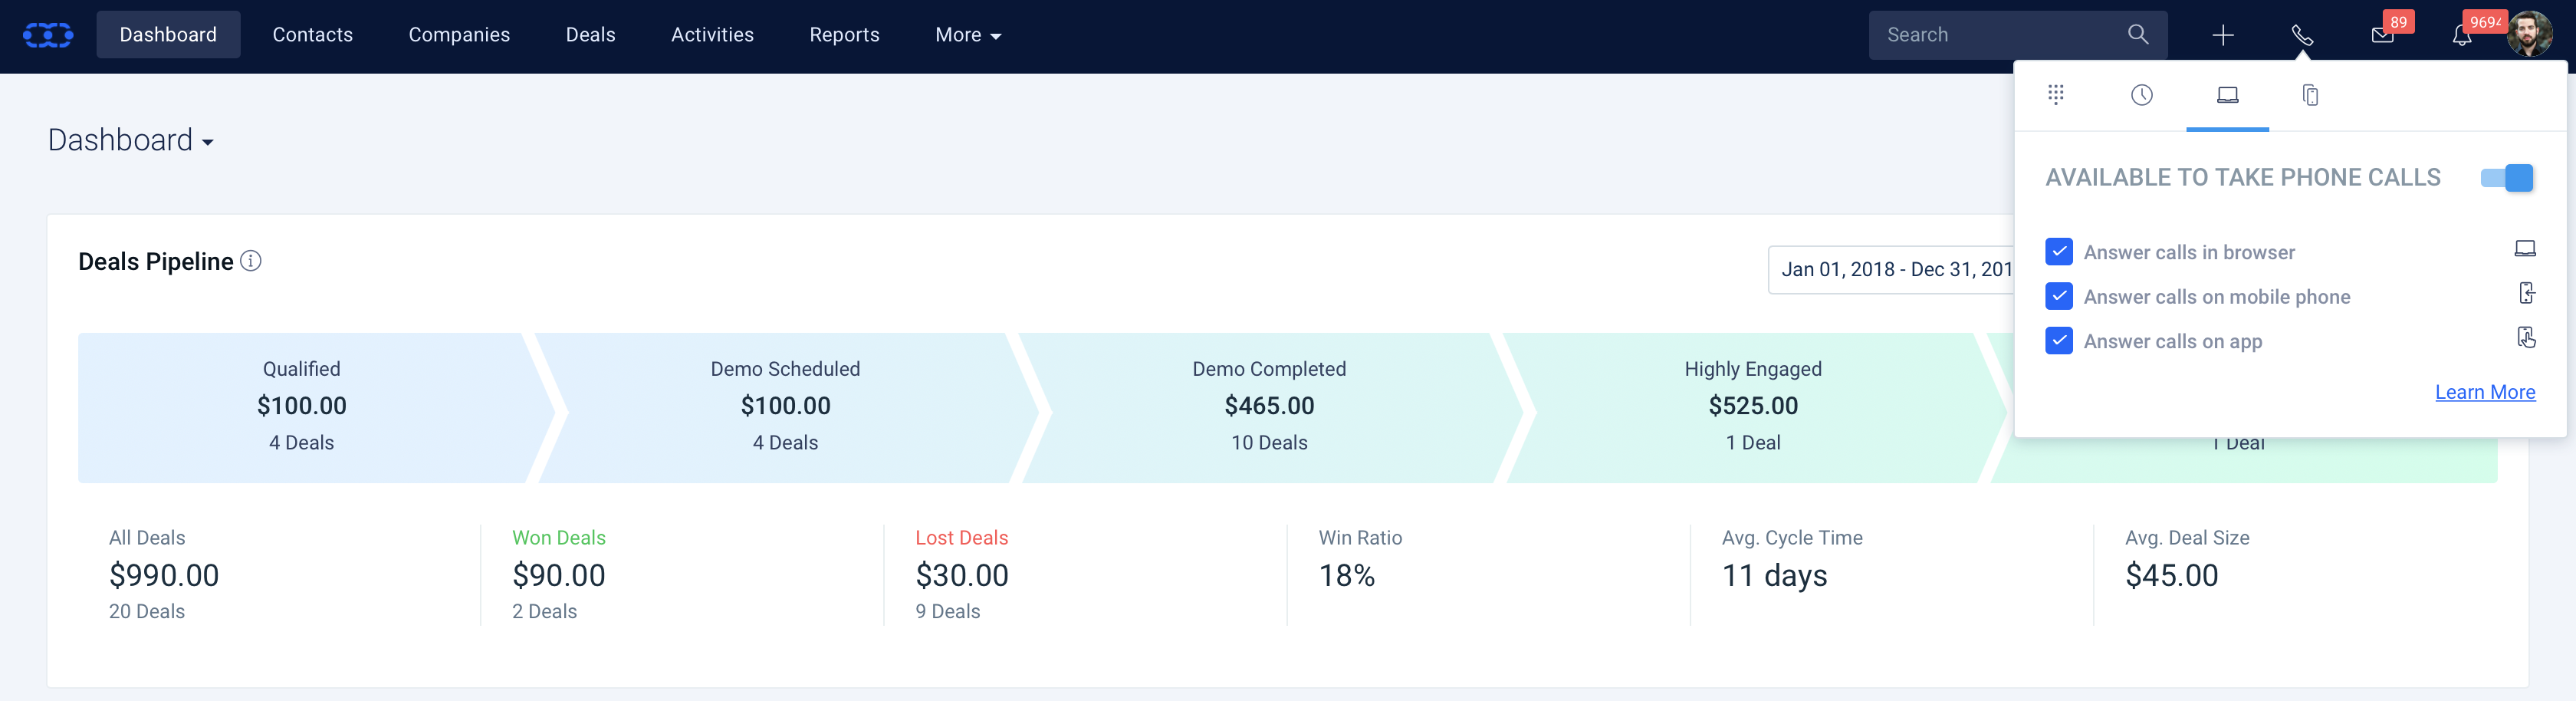This screenshot has height=701, width=2576.
Task: Uncheck Answer calls in browser
Action: click(2058, 252)
